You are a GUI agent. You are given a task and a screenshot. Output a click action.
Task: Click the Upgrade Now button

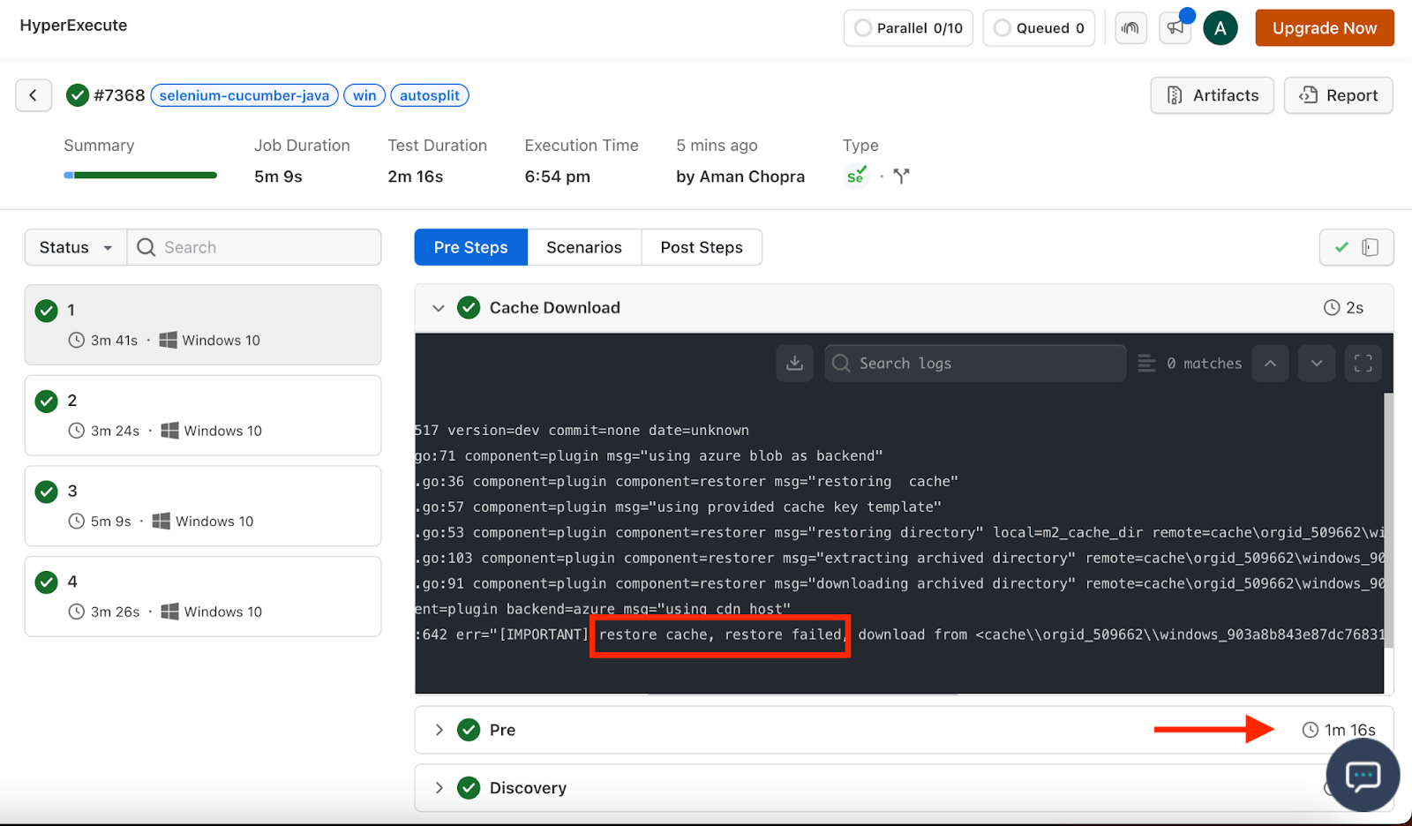point(1324,27)
